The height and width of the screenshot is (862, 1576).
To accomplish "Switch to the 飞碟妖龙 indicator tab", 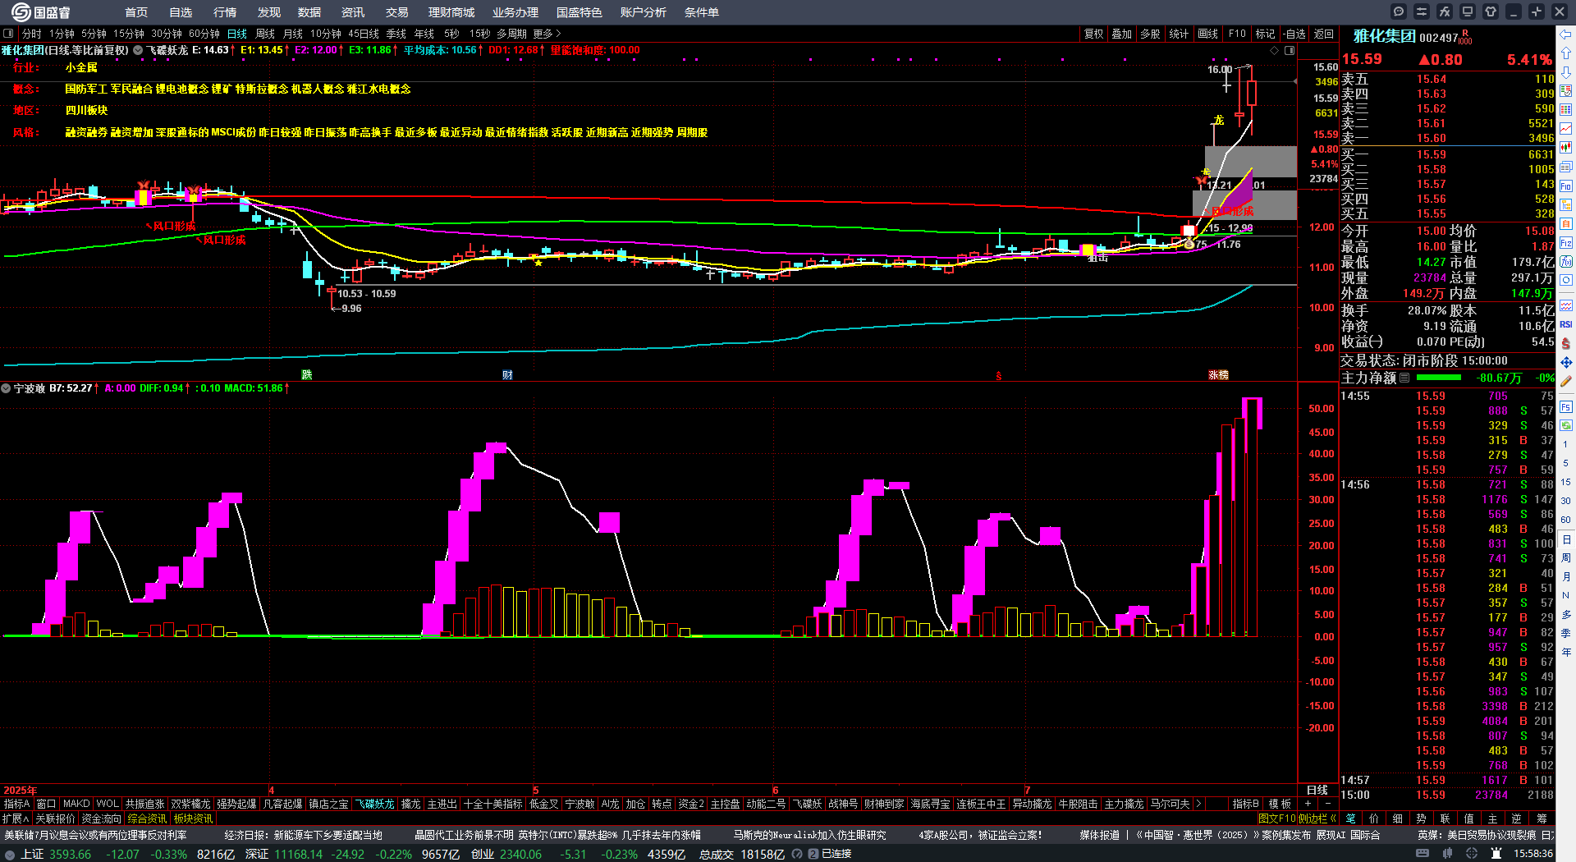I will pos(375,804).
